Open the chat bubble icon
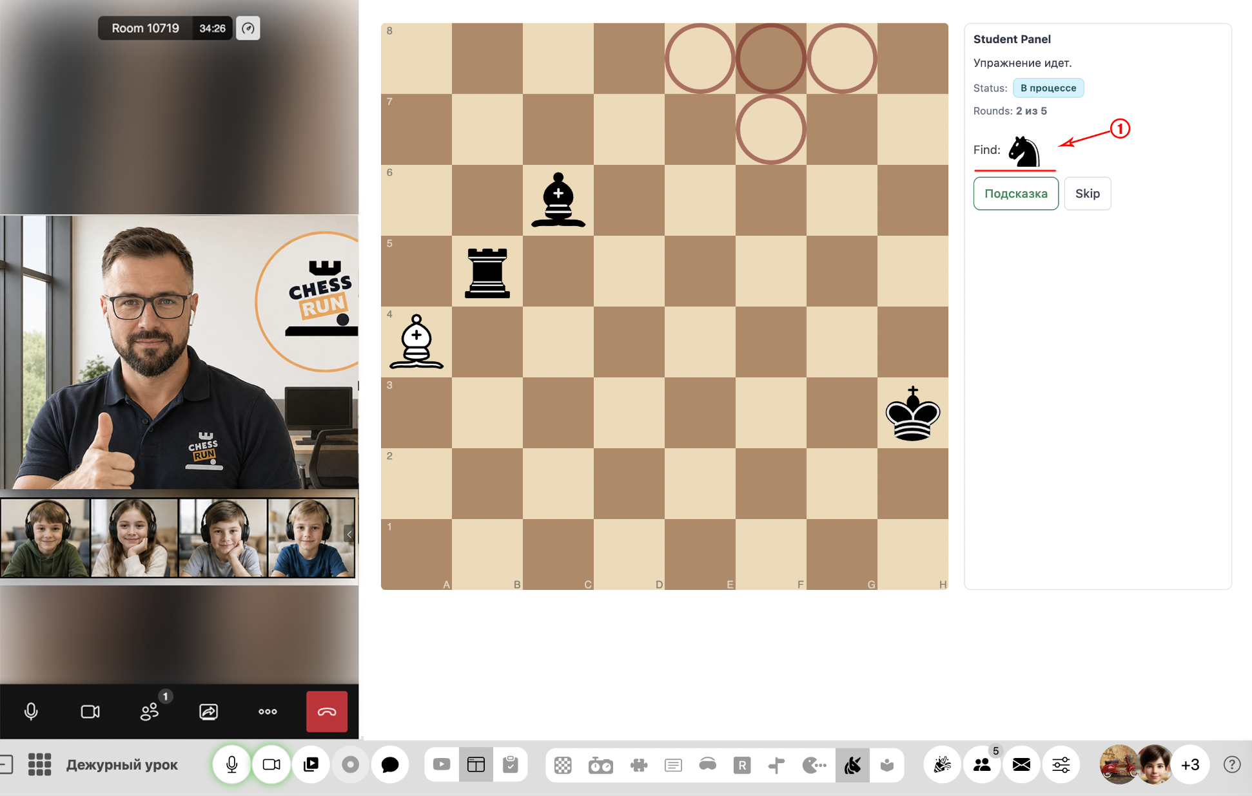The height and width of the screenshot is (796, 1252). [390, 764]
